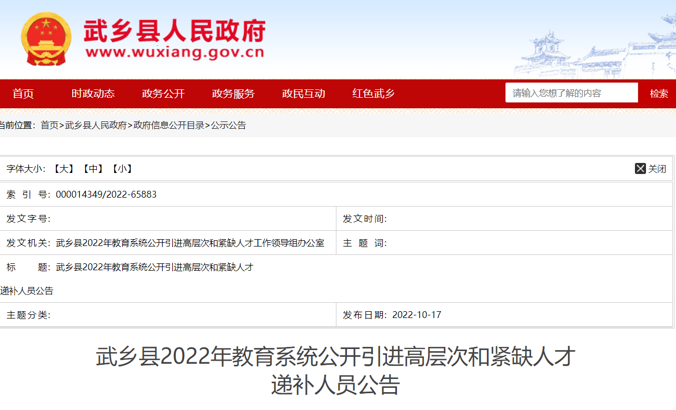The image size is (676, 410).
Task: Click the large article headline
Action: (x=336, y=371)
